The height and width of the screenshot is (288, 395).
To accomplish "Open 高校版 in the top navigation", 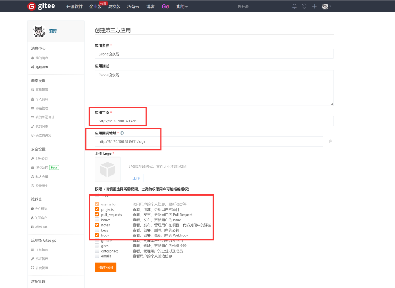I will [x=114, y=7].
